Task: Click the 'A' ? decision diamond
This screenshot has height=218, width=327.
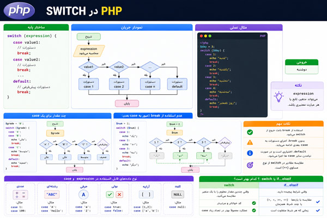Action: [46, 144]
